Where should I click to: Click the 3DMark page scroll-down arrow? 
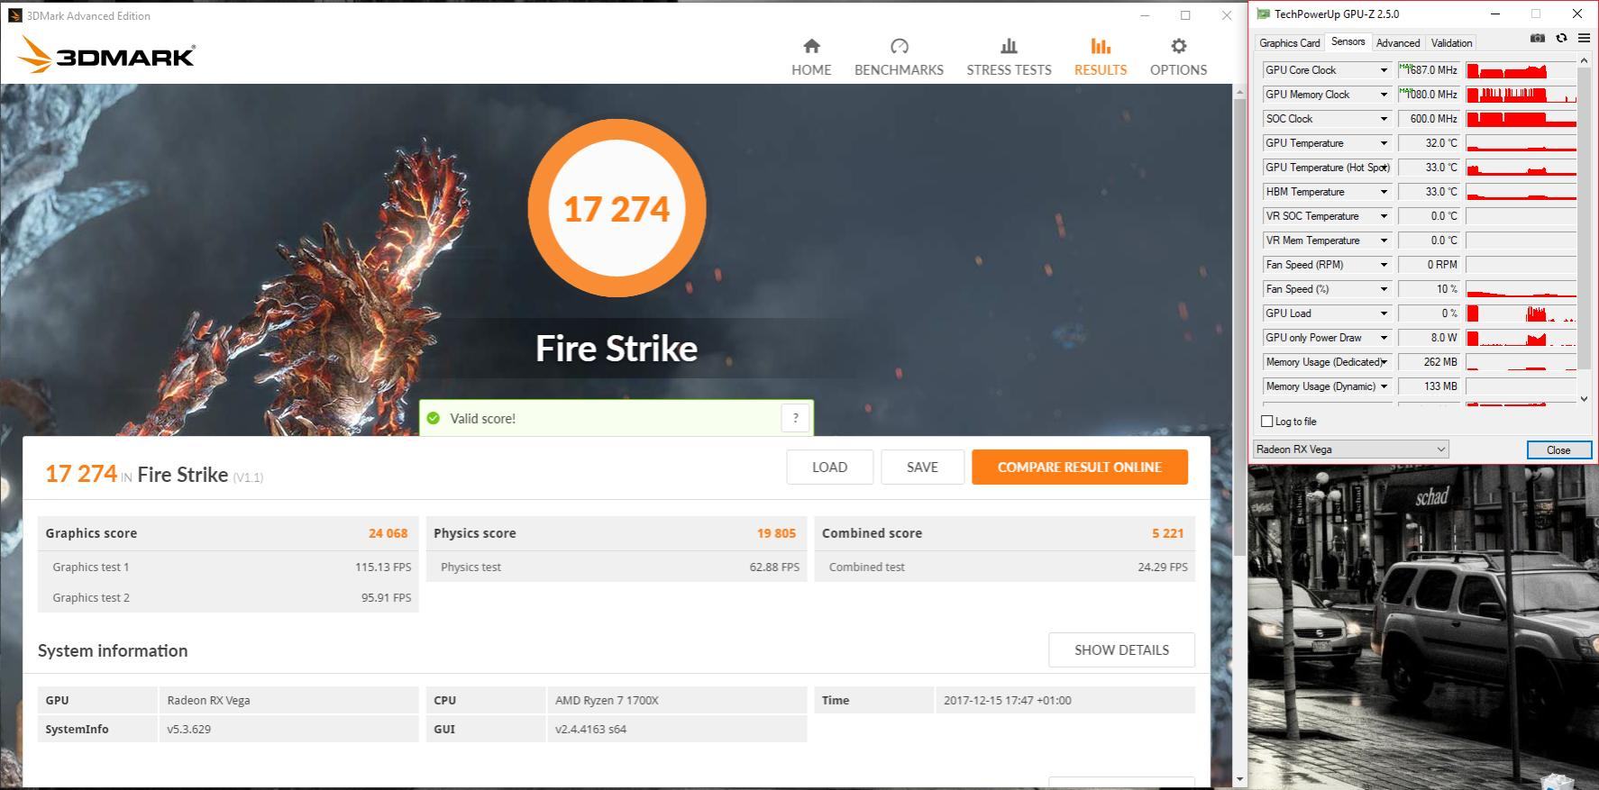click(x=1239, y=778)
